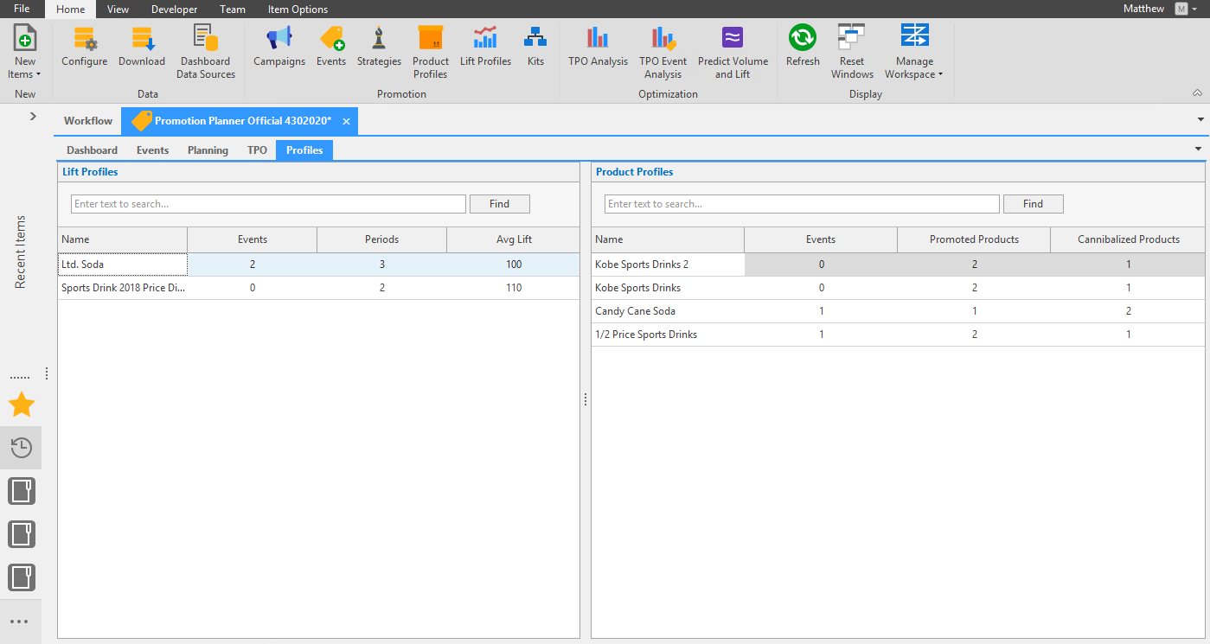
Task: Open the sidebar more options ellipsis
Action: click(x=20, y=621)
